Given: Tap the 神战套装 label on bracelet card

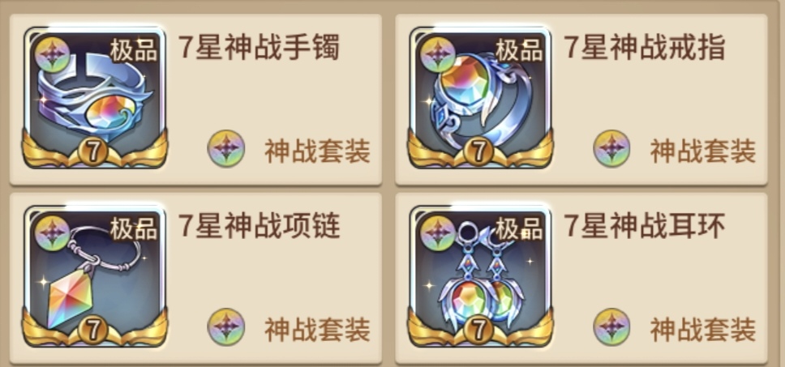Looking at the screenshot, I should pyautogui.click(x=317, y=151).
